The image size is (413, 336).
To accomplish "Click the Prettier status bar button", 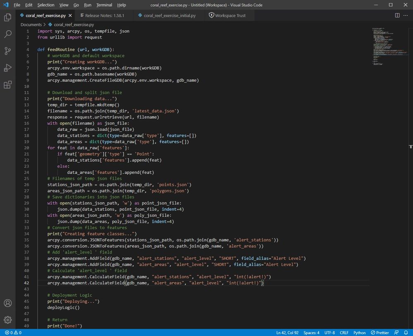I will (x=380, y=333).
